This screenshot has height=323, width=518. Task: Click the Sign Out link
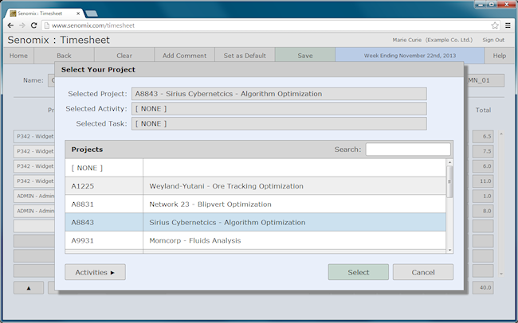(x=493, y=40)
